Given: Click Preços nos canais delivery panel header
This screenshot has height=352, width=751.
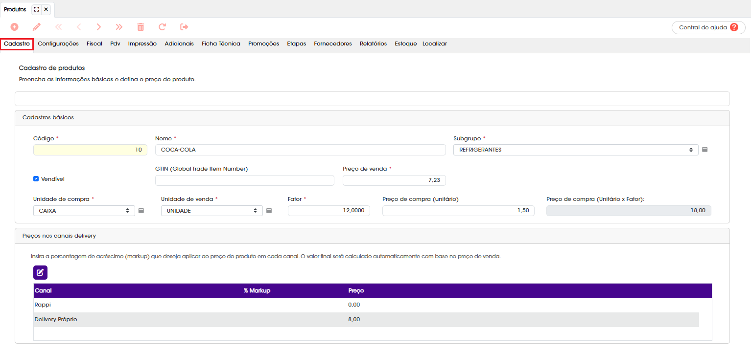Looking at the screenshot, I should tap(372, 236).
